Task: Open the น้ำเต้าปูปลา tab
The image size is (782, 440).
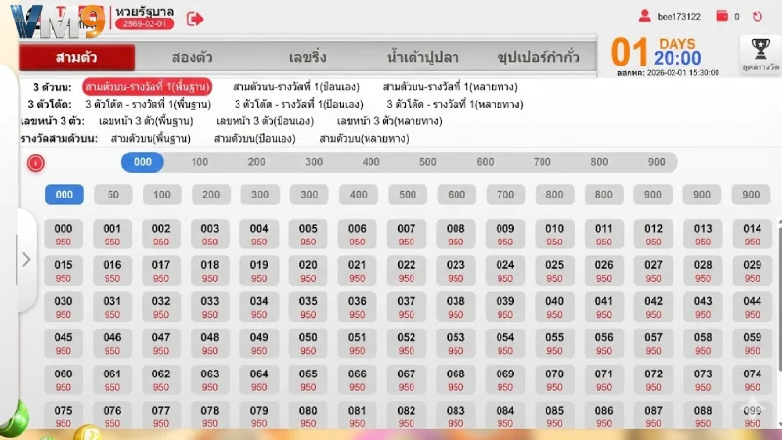Action: coord(422,57)
